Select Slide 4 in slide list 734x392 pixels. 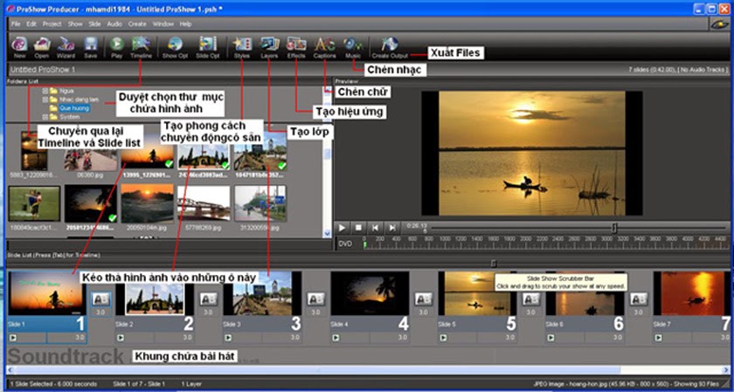tap(370, 306)
